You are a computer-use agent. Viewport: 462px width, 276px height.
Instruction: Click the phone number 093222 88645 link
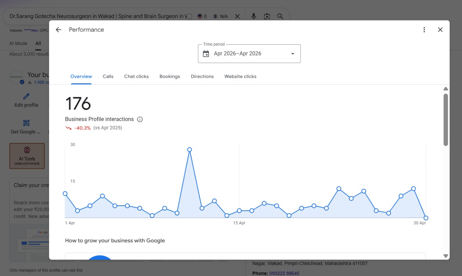click(x=284, y=273)
